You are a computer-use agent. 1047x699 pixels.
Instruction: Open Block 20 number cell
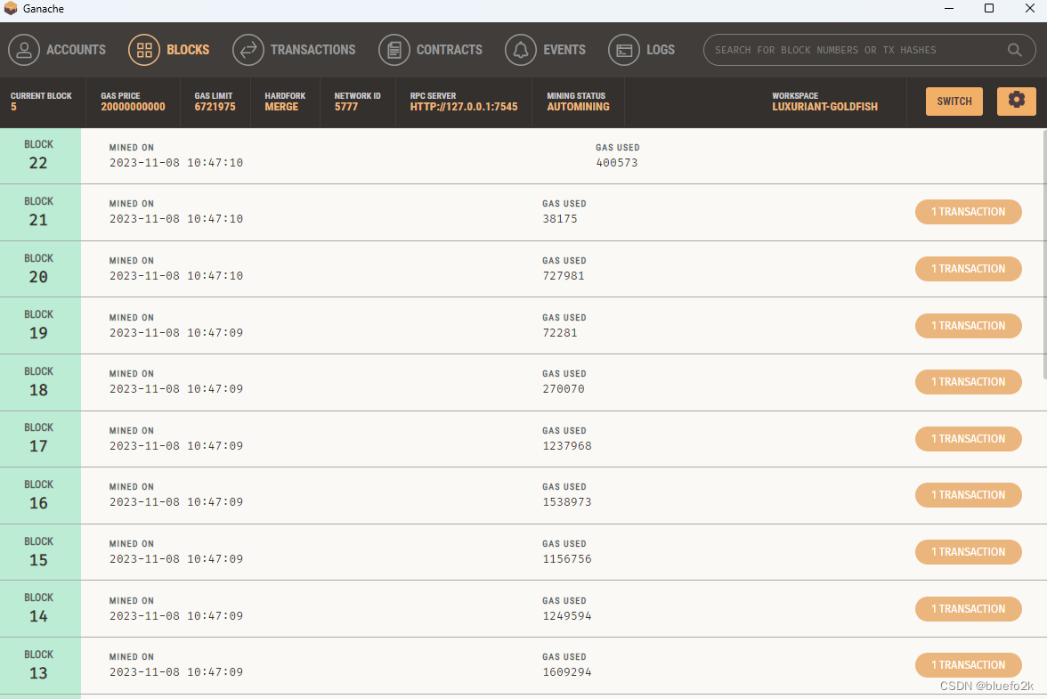40,269
